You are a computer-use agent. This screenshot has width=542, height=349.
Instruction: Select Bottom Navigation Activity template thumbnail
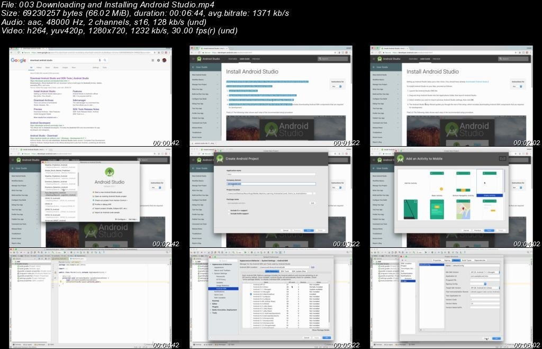click(x=463, y=182)
